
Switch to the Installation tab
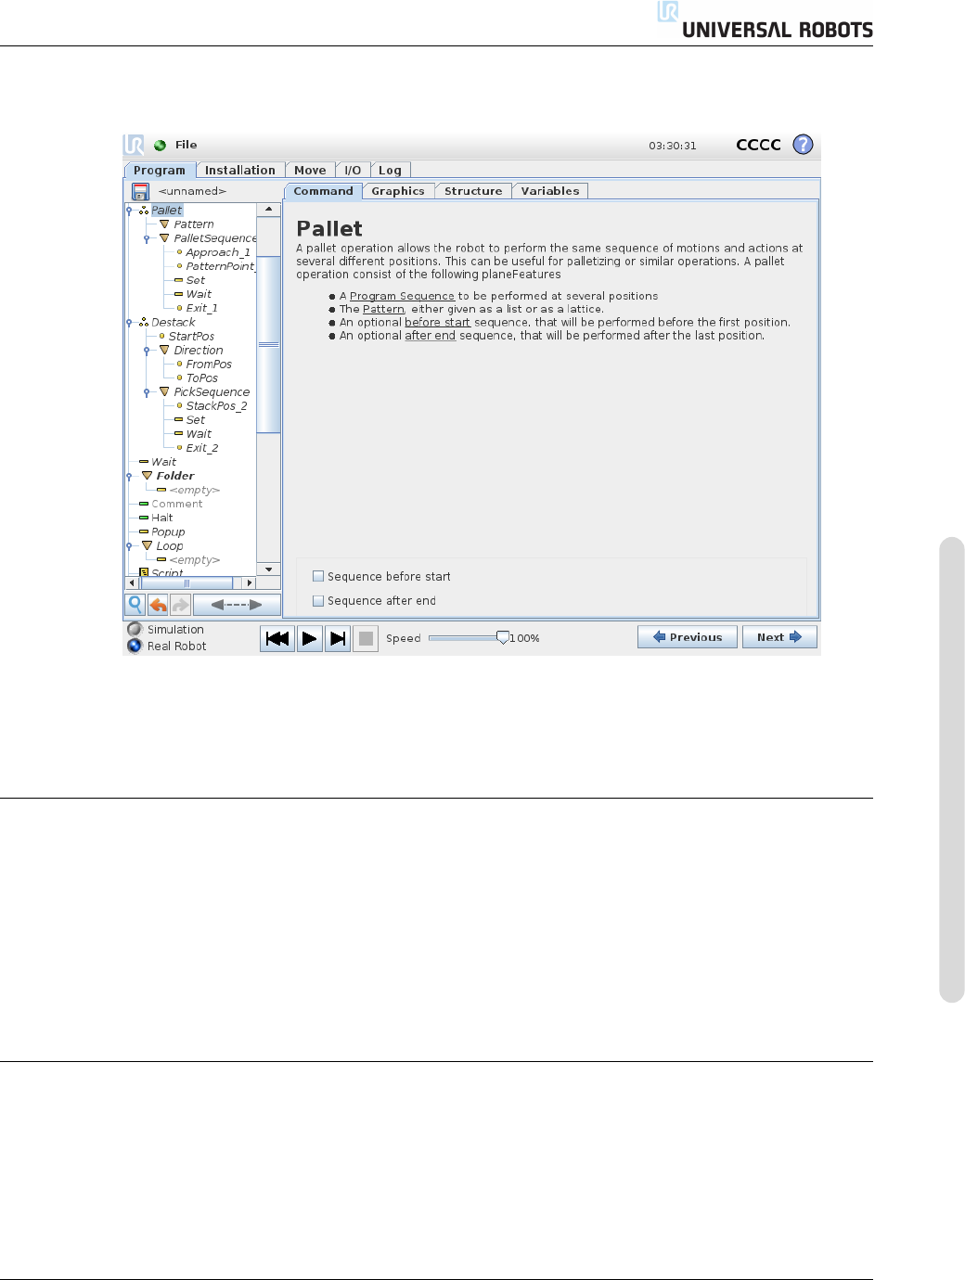coord(240,170)
